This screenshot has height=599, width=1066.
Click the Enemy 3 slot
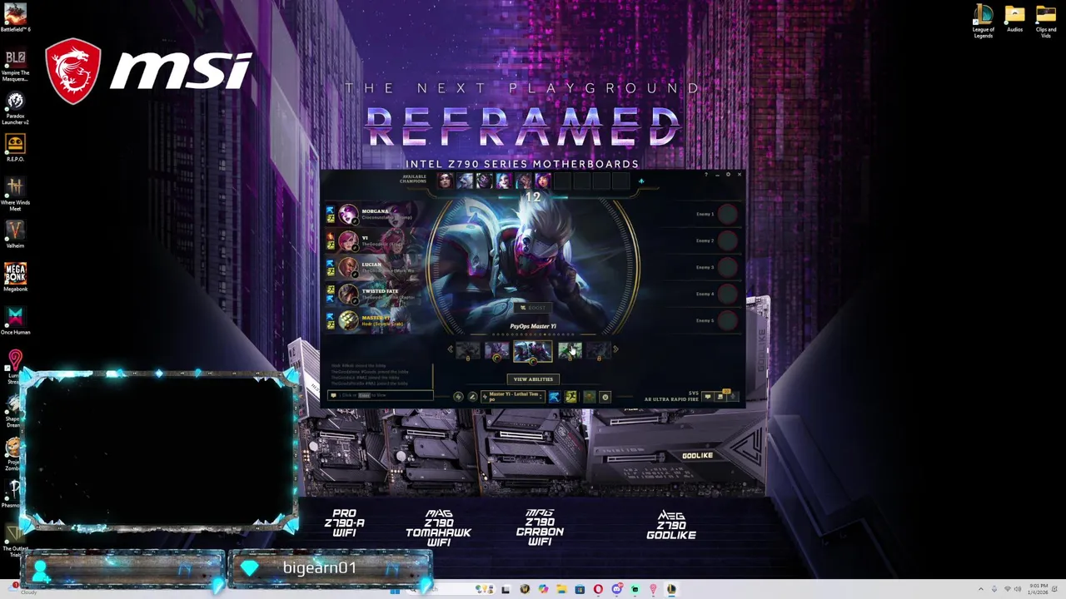pos(728,267)
